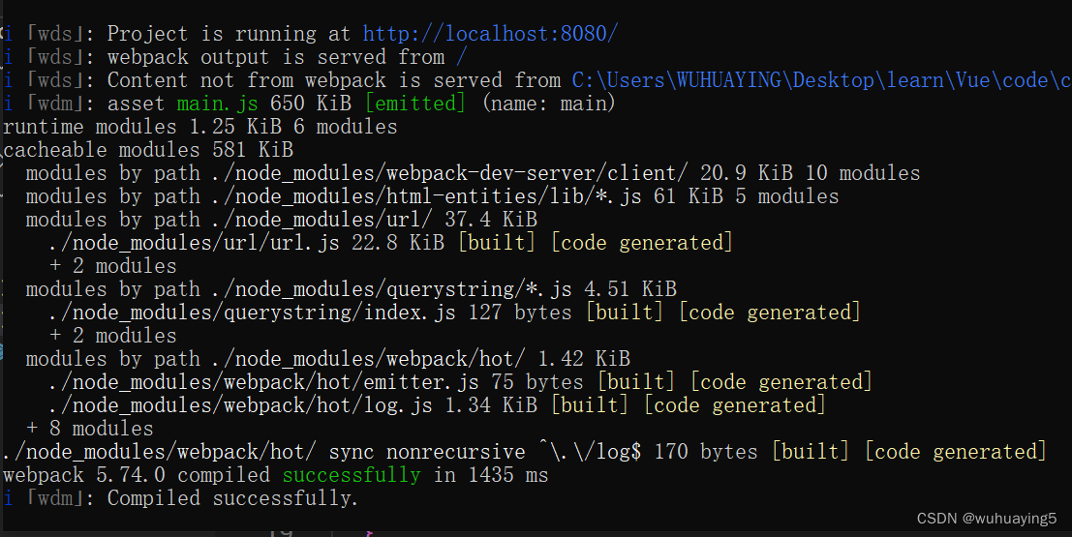Image resolution: width=1072 pixels, height=537 pixels.
Task: Click the text "runtime modules 1.25 KiB 6 modules"
Action: [x=200, y=127]
